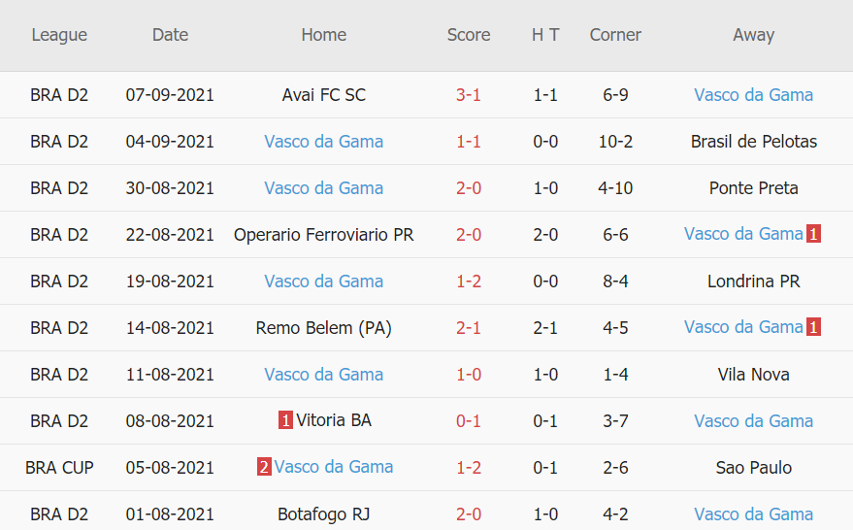Click the 3-1 score for Avai match
The height and width of the screenshot is (530, 853).
point(469,95)
